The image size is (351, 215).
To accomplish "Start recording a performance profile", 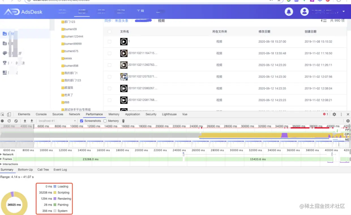I will coord(3,121).
